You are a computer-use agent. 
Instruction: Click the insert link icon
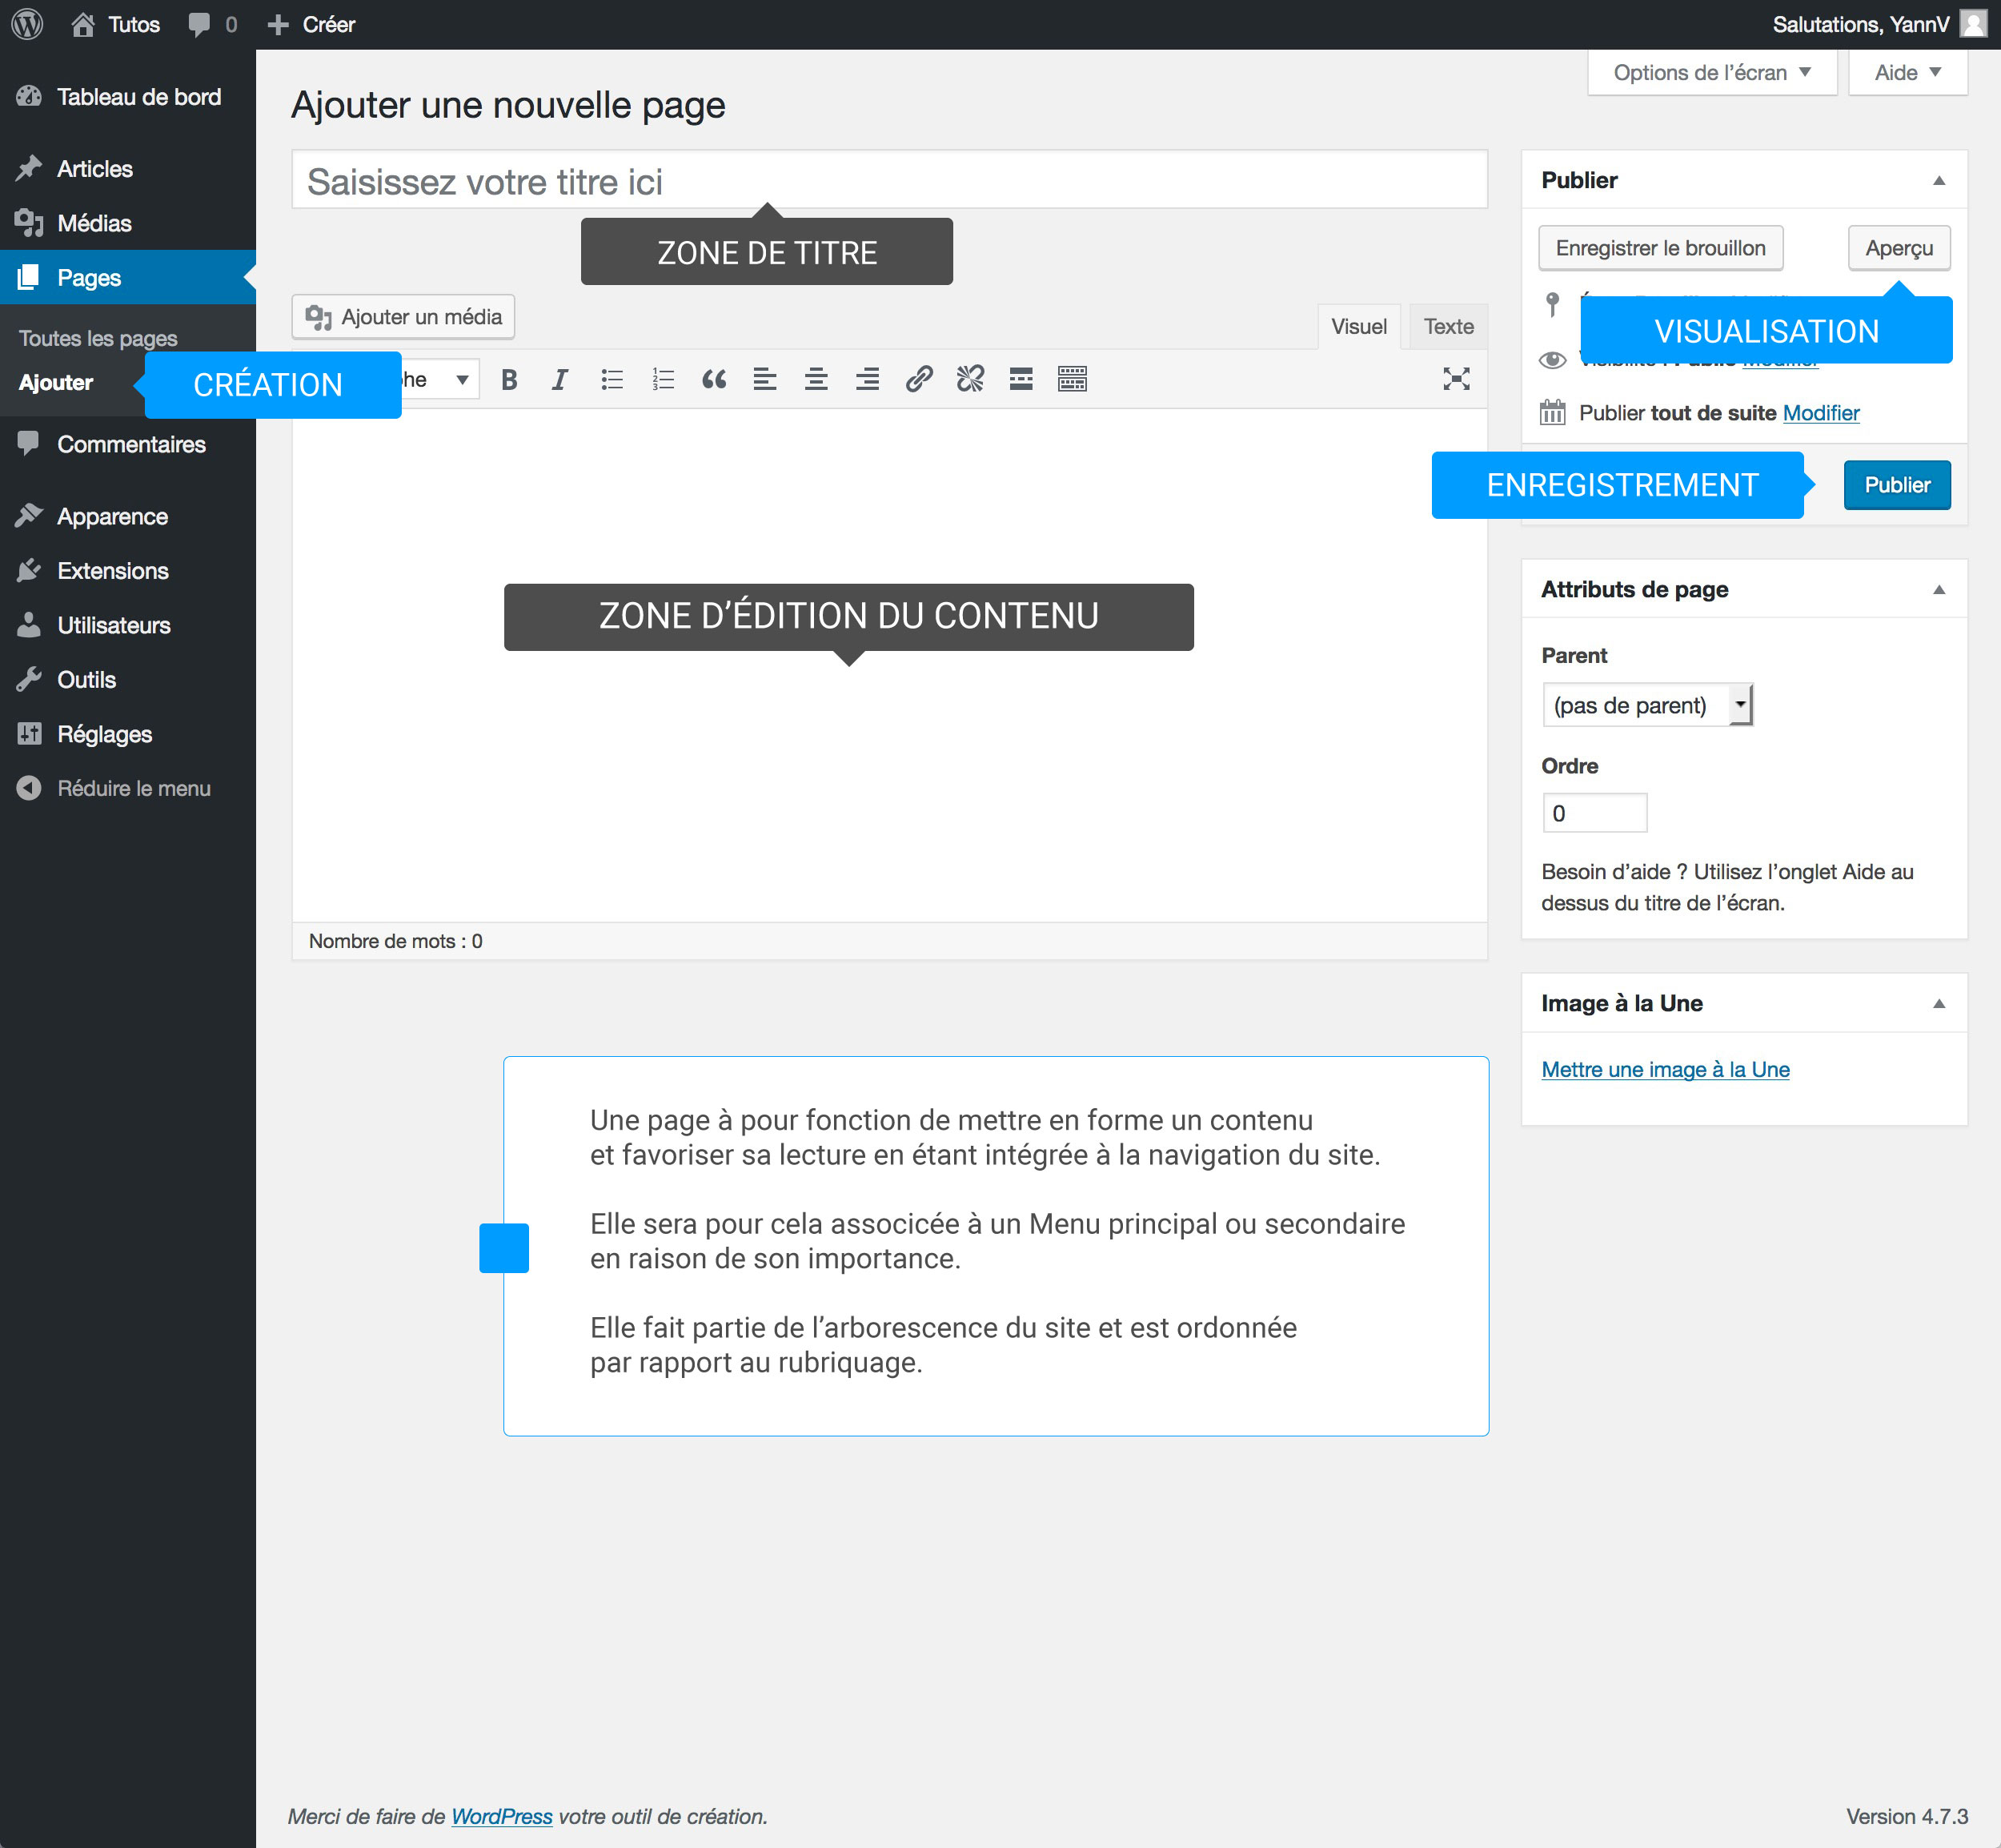point(919,380)
